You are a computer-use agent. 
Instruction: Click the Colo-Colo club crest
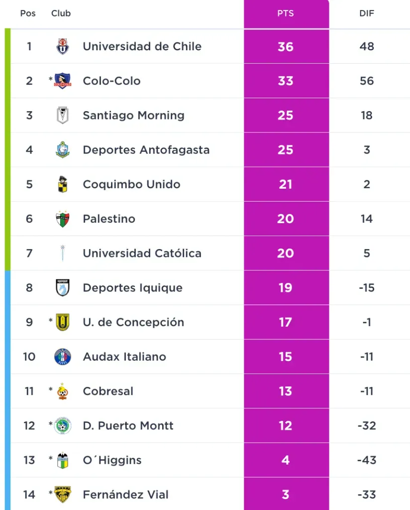pos(63,81)
